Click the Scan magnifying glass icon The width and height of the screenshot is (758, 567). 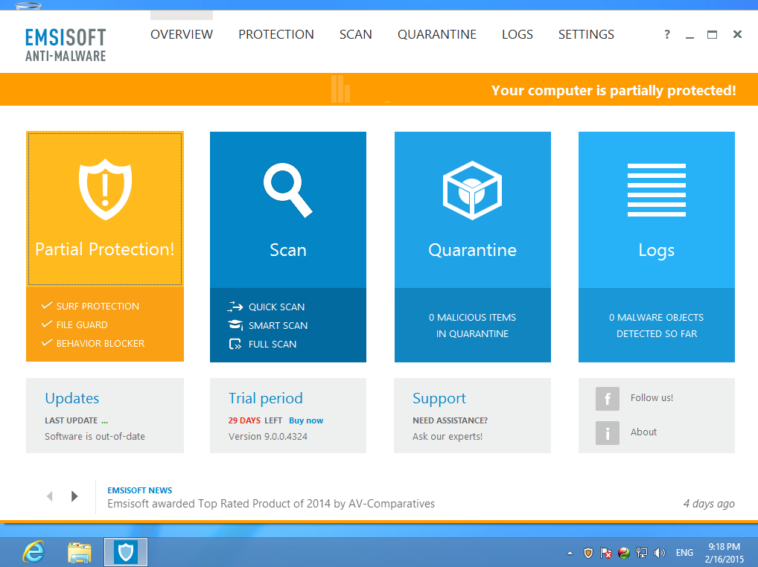(288, 190)
